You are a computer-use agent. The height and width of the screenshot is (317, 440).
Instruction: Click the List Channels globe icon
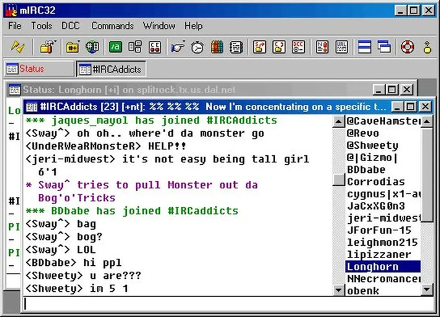pyautogui.click(x=92, y=47)
